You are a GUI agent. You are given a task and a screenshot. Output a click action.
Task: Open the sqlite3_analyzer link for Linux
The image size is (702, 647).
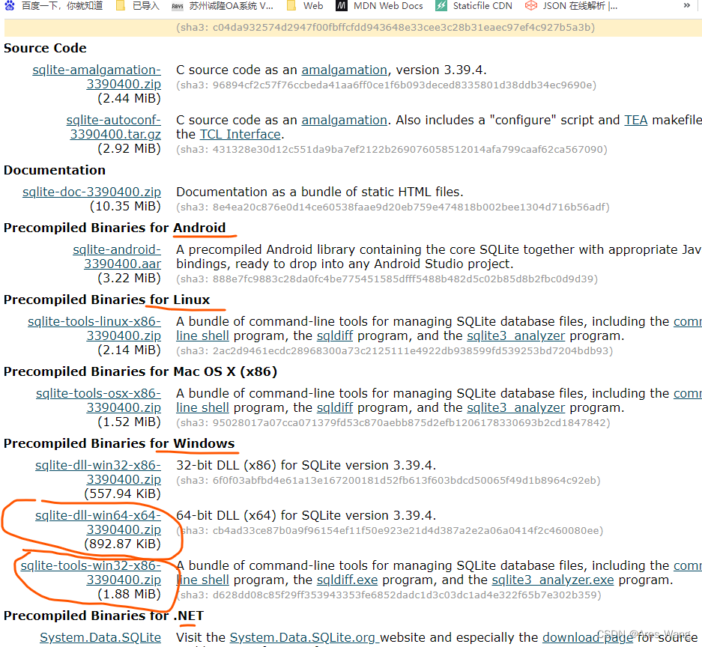515,335
